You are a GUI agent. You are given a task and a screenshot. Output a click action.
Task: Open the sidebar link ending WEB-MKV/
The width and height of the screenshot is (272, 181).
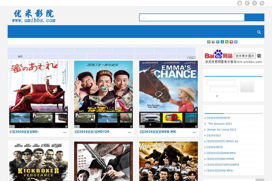click(221, 153)
